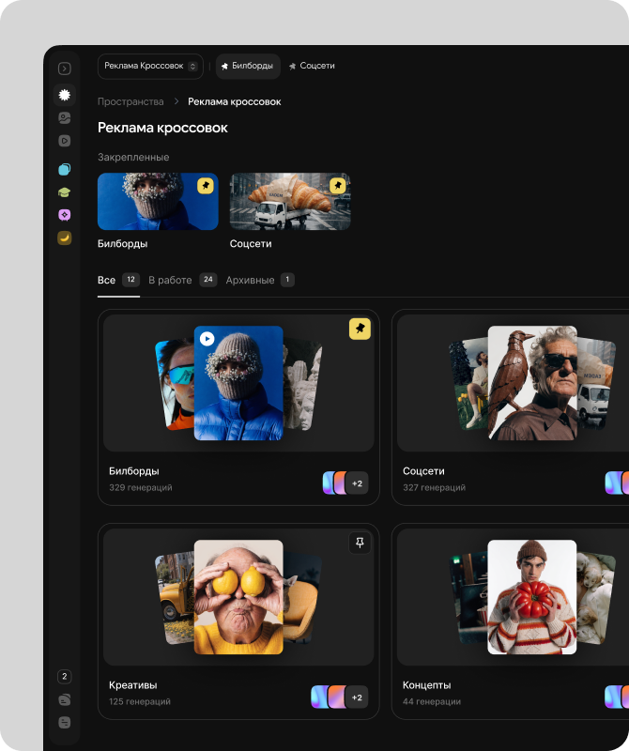629x751 pixels.
Task: Open the Концепты project card thumbnail
Action: pyautogui.click(x=531, y=597)
